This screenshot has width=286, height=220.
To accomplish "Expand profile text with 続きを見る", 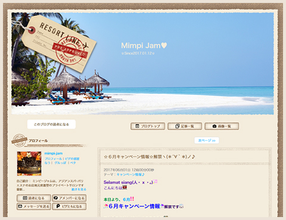I will pos(79,190).
